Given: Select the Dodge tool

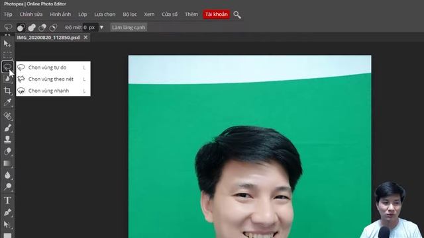Looking at the screenshot, I should pos(7,186).
